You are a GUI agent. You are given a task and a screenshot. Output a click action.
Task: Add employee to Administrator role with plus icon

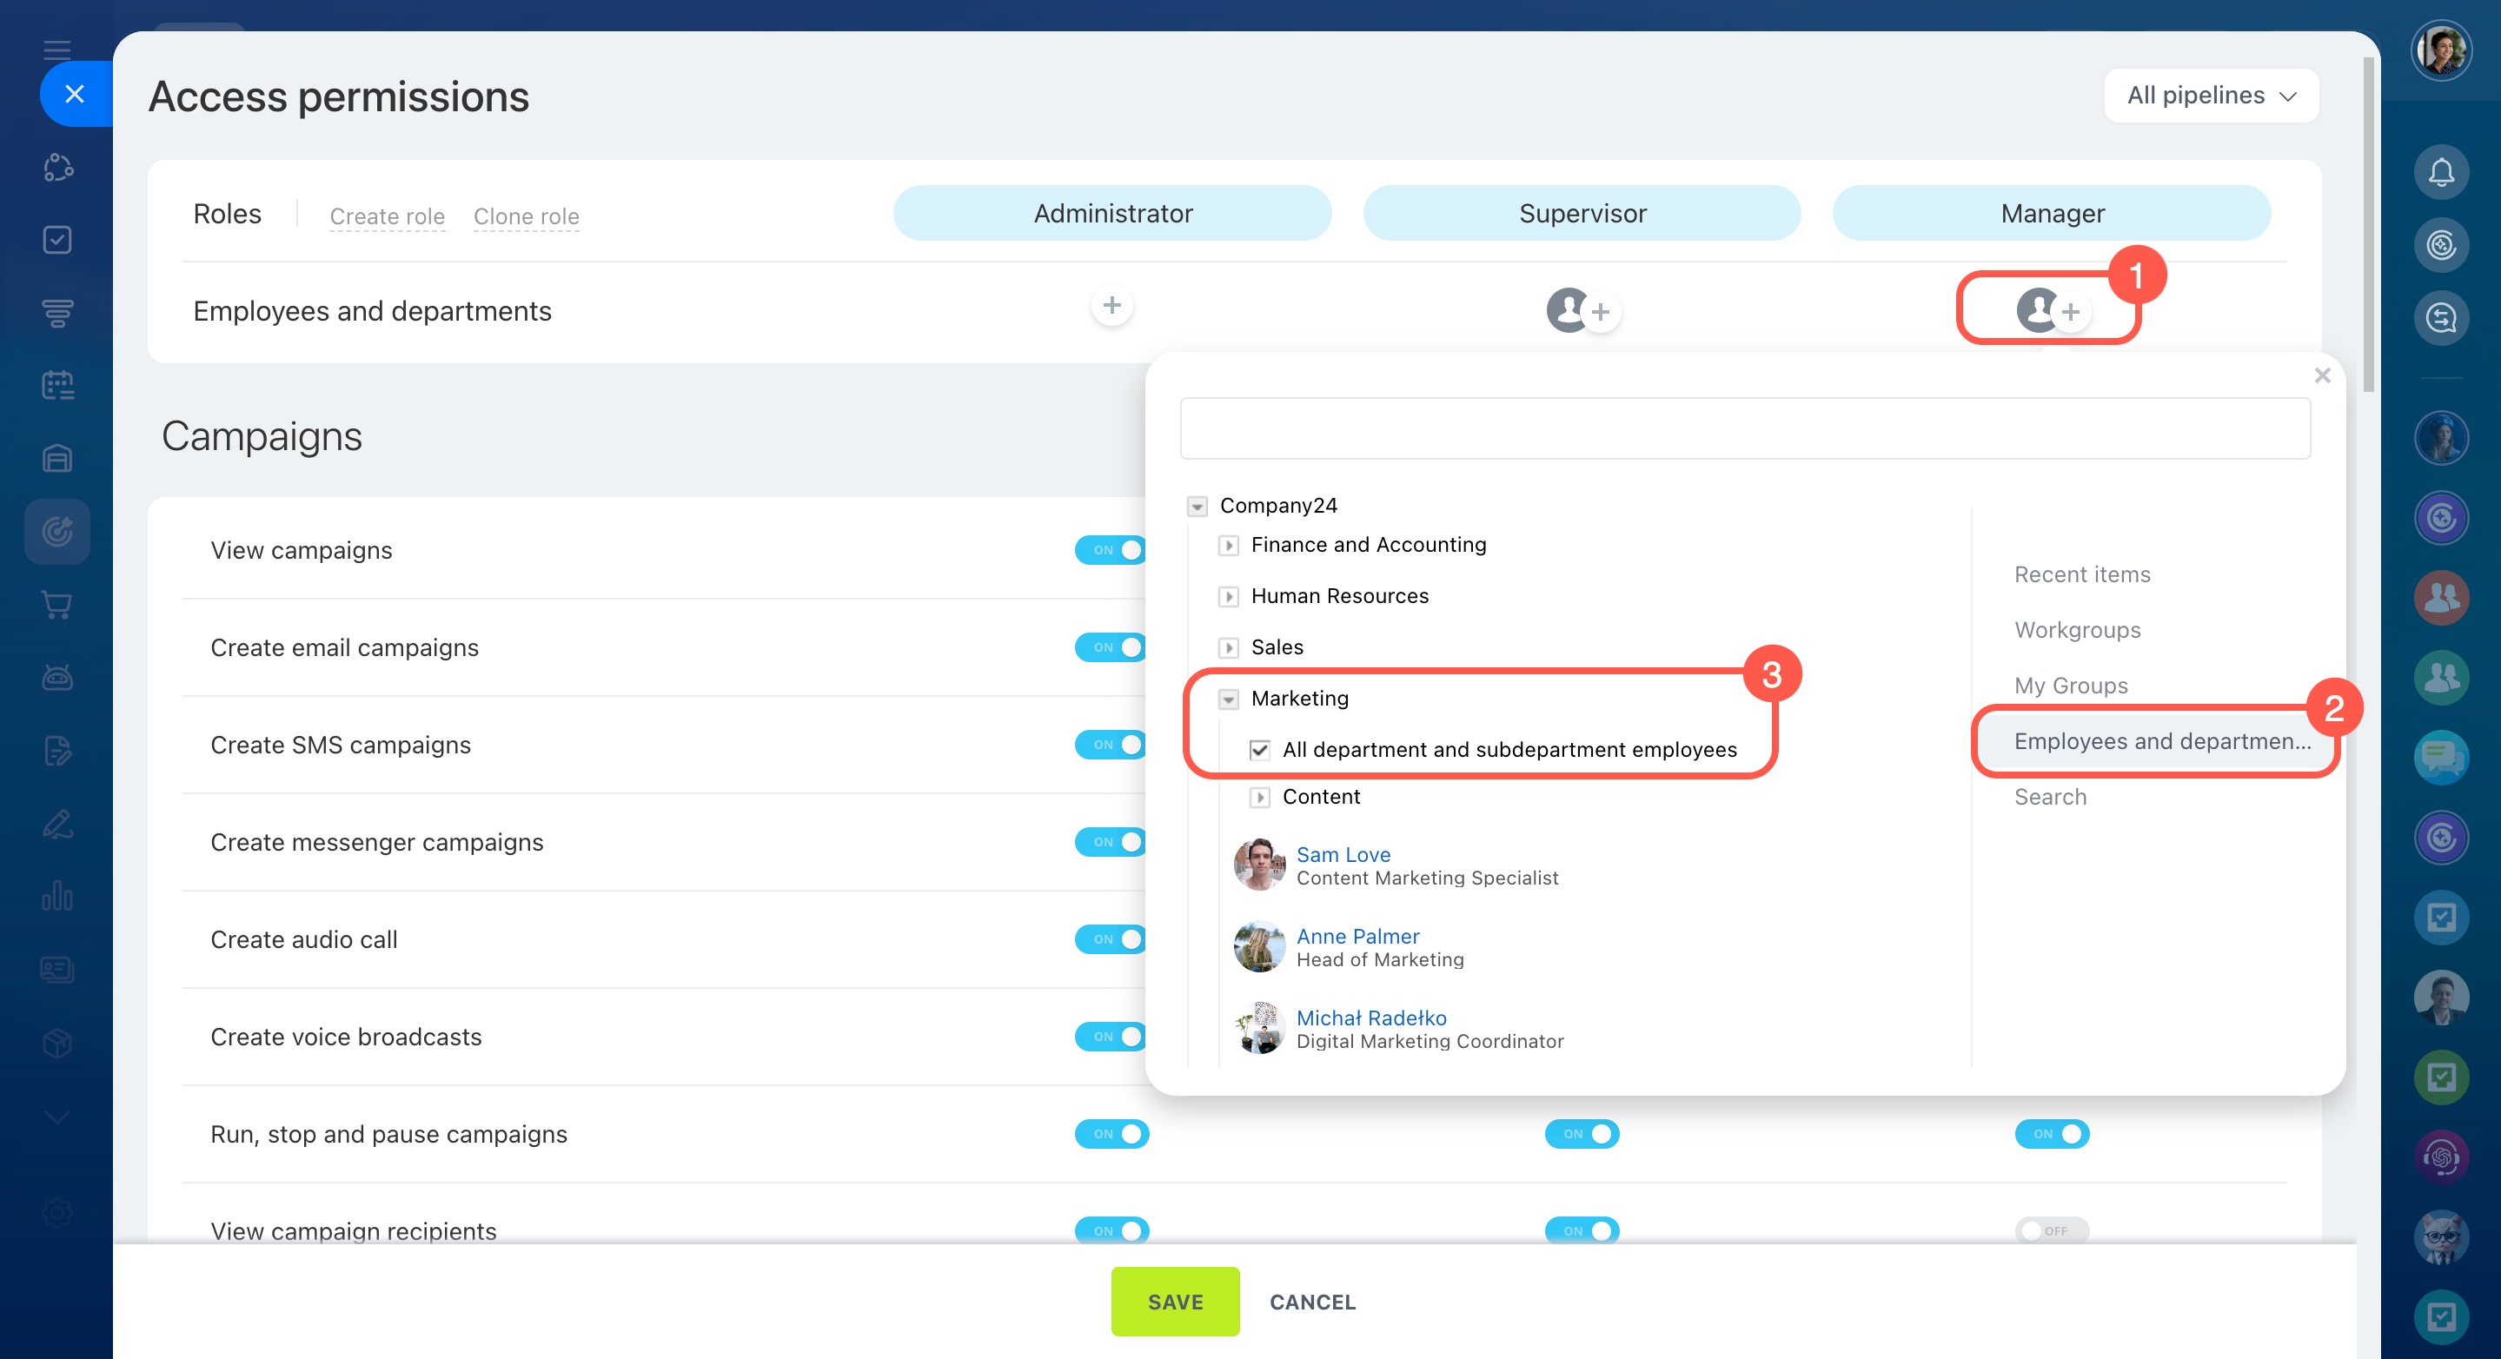coord(1111,306)
